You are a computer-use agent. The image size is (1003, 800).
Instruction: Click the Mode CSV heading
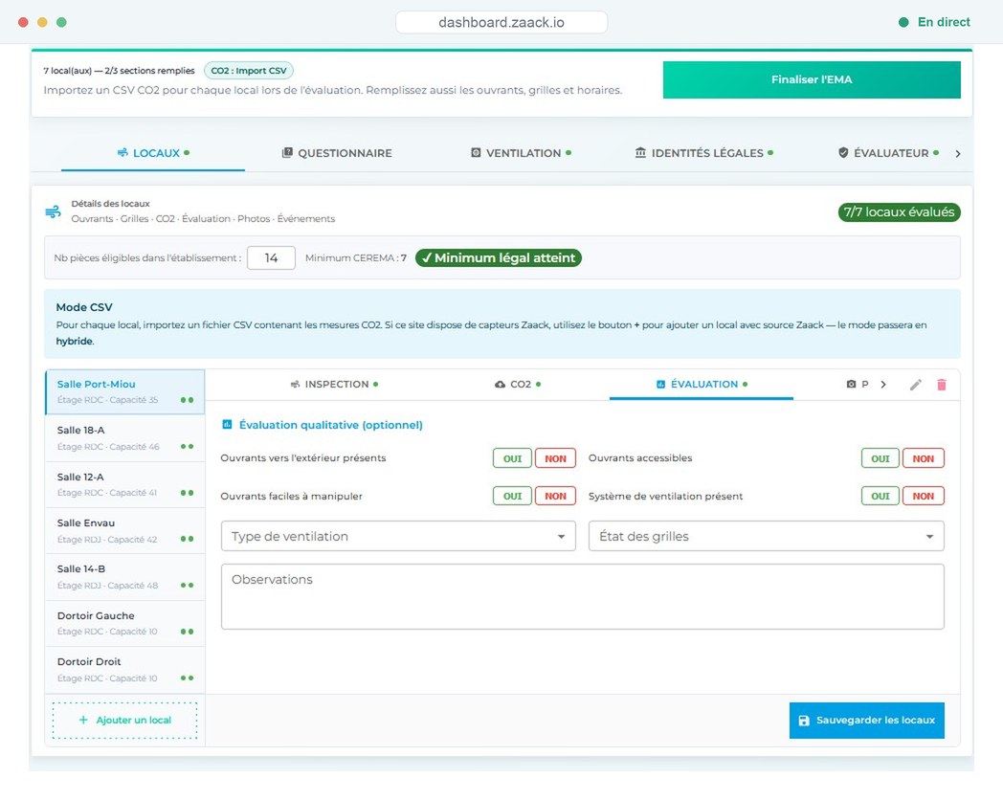click(84, 307)
